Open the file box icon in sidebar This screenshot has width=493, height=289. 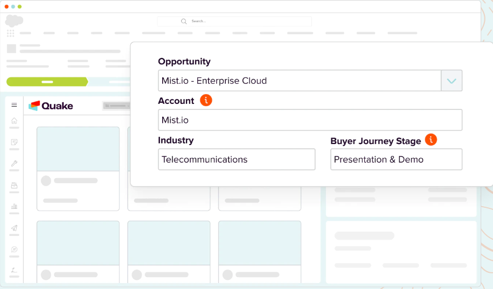[14, 185]
